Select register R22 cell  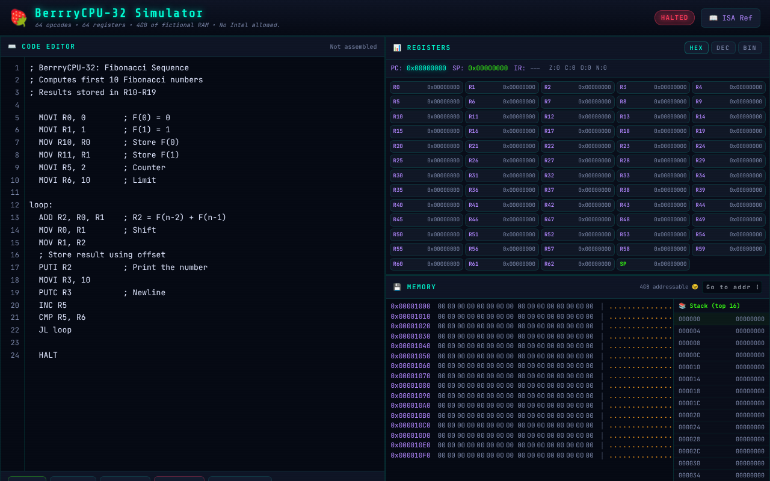(577, 146)
